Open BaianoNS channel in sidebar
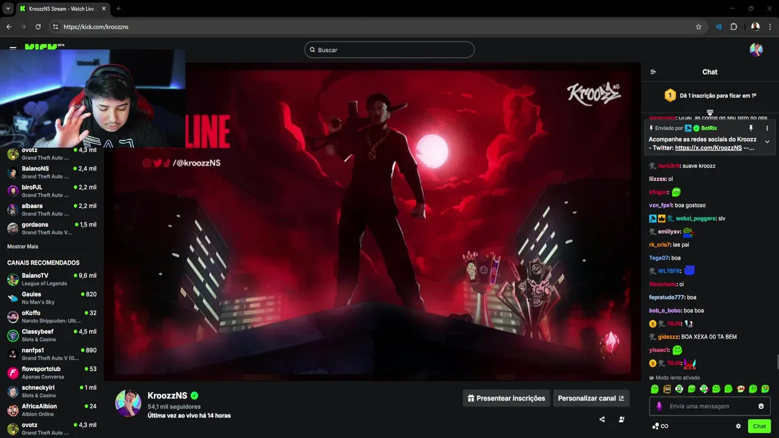Screen dimensions: 779x438 point(52,172)
